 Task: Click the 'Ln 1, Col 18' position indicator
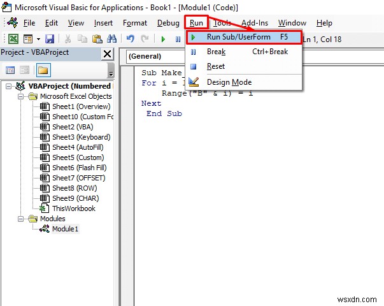(322, 40)
